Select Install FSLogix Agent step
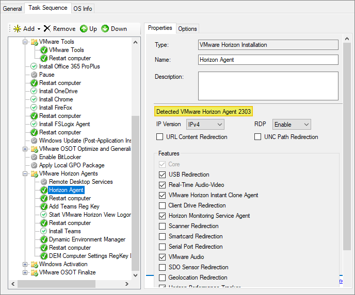355x295 pixels. (64, 124)
